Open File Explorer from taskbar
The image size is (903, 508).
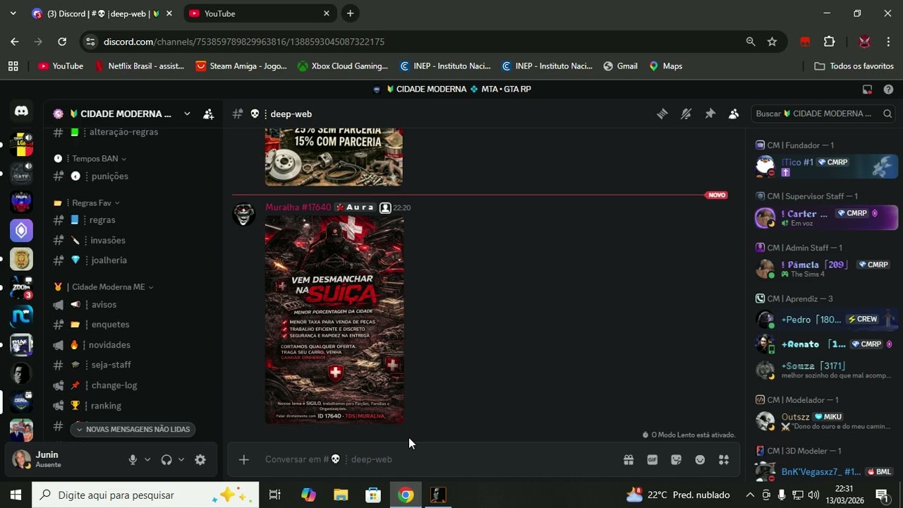[x=341, y=495]
